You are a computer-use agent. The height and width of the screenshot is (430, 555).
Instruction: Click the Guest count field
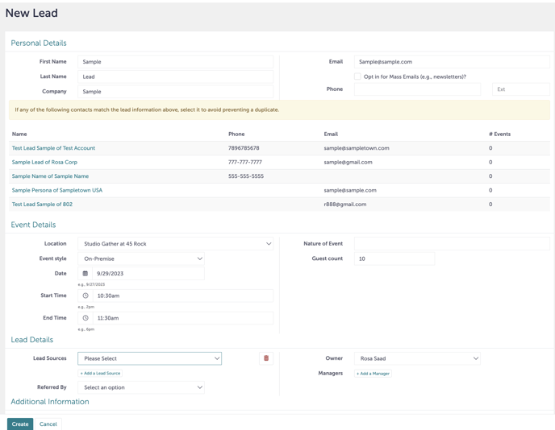pos(394,258)
